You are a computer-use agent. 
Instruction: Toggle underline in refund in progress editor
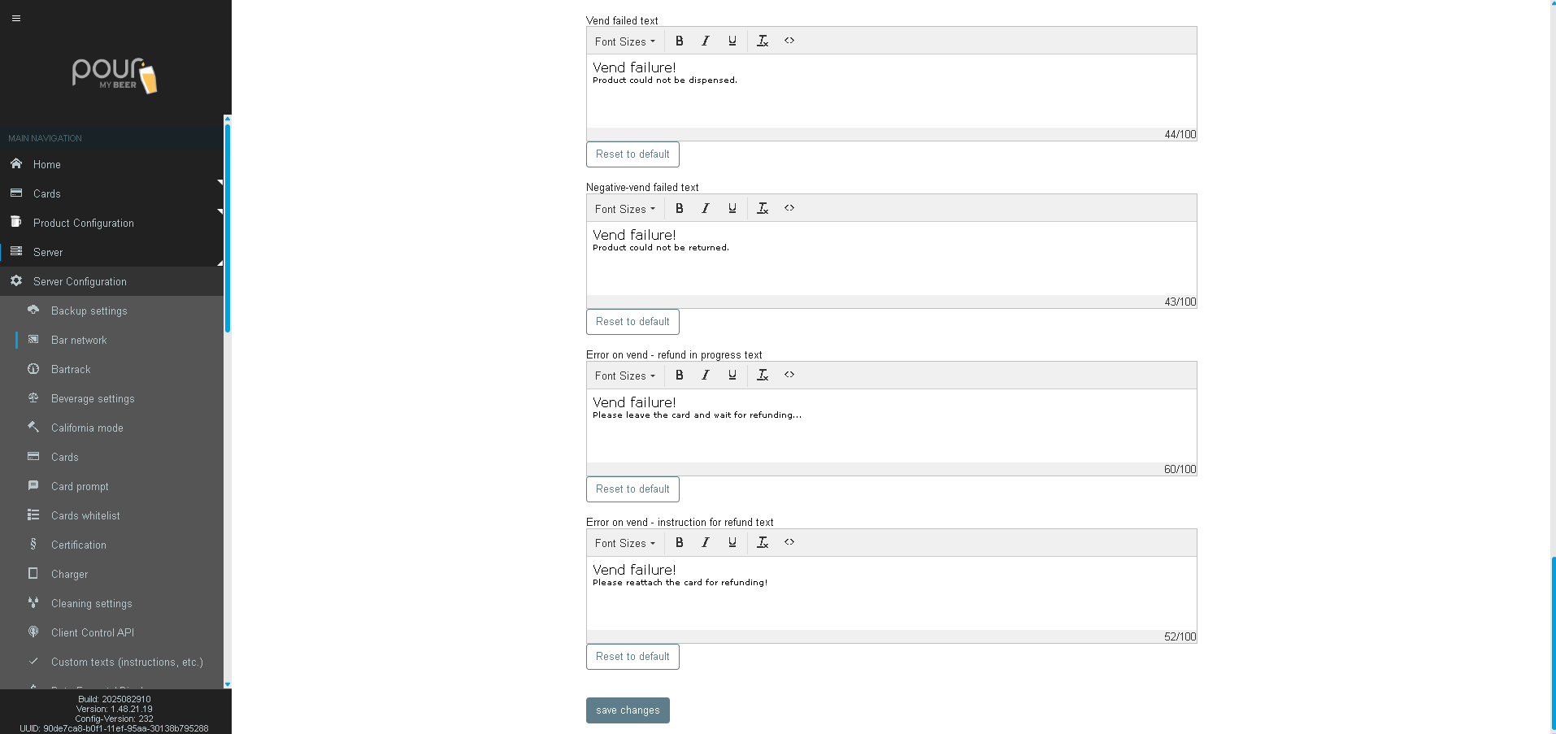[732, 375]
